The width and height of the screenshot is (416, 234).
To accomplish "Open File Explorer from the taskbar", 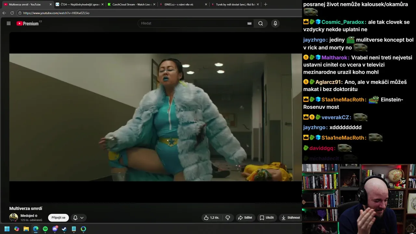I will (x=26, y=229).
